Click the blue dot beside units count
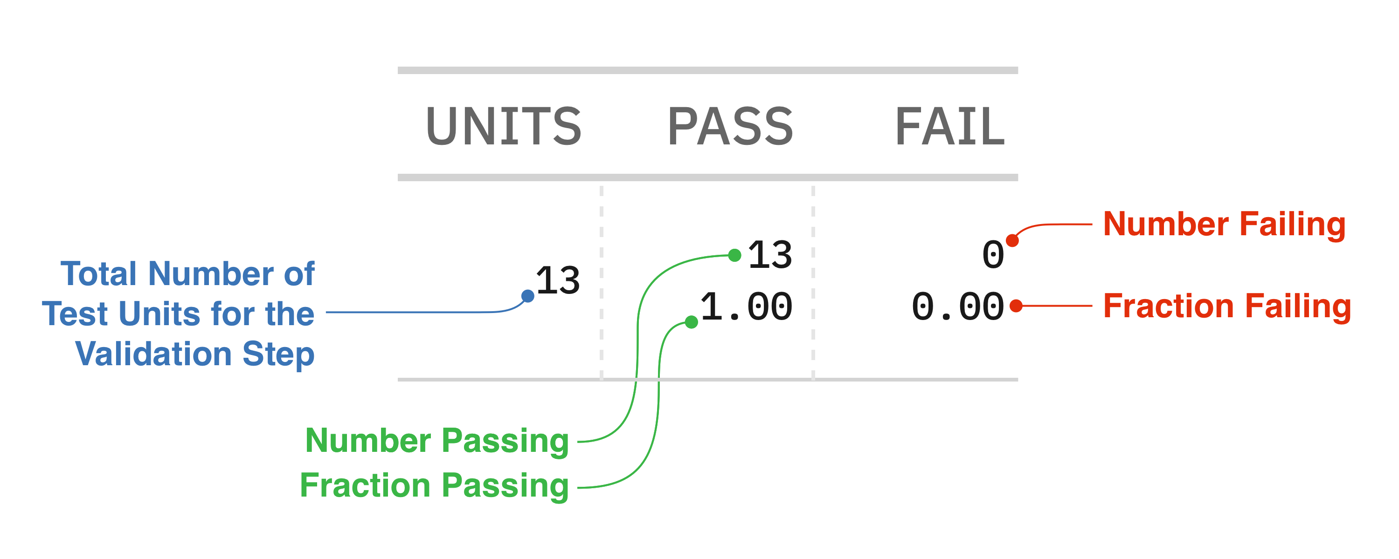 coord(527,296)
